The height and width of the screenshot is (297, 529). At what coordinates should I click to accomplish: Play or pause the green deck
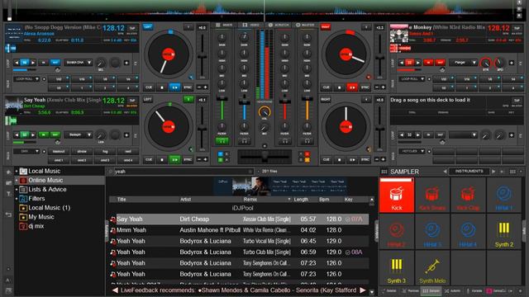(174, 159)
